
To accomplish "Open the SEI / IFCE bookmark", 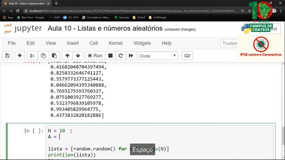I will tap(71, 17).
